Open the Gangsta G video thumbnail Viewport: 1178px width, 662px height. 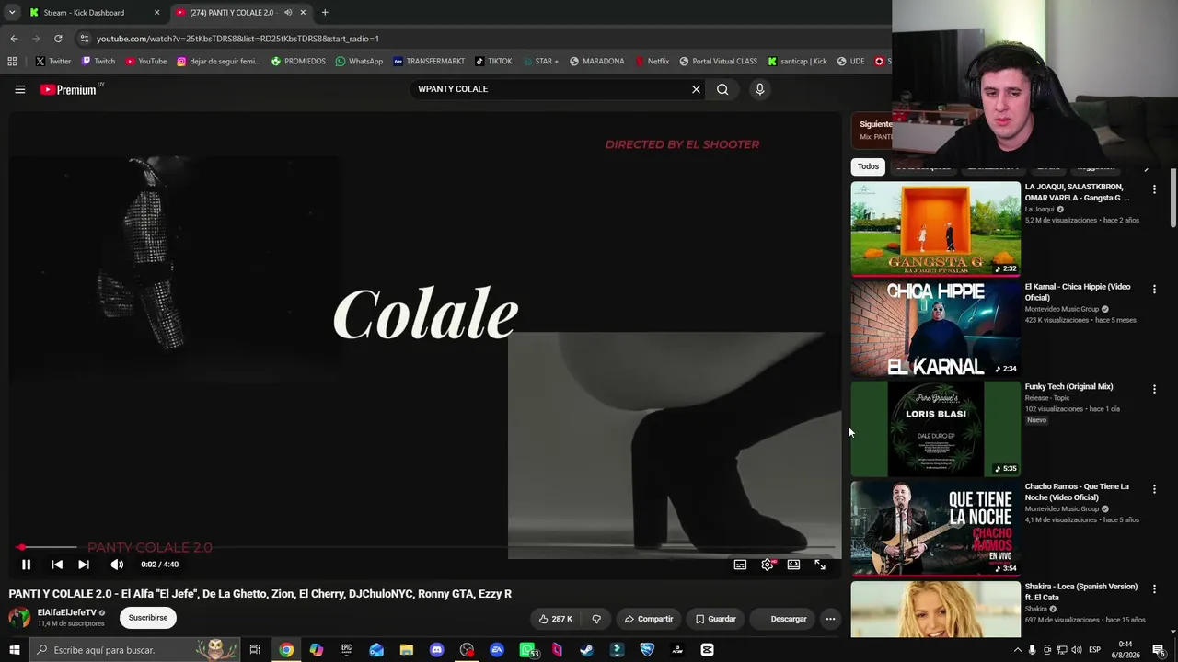(x=935, y=229)
